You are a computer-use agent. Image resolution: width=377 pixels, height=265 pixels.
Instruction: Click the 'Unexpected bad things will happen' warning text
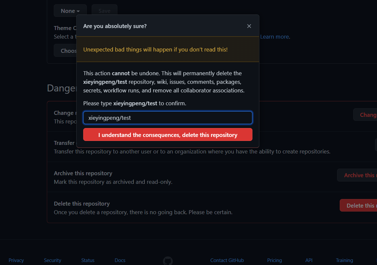coord(155,50)
